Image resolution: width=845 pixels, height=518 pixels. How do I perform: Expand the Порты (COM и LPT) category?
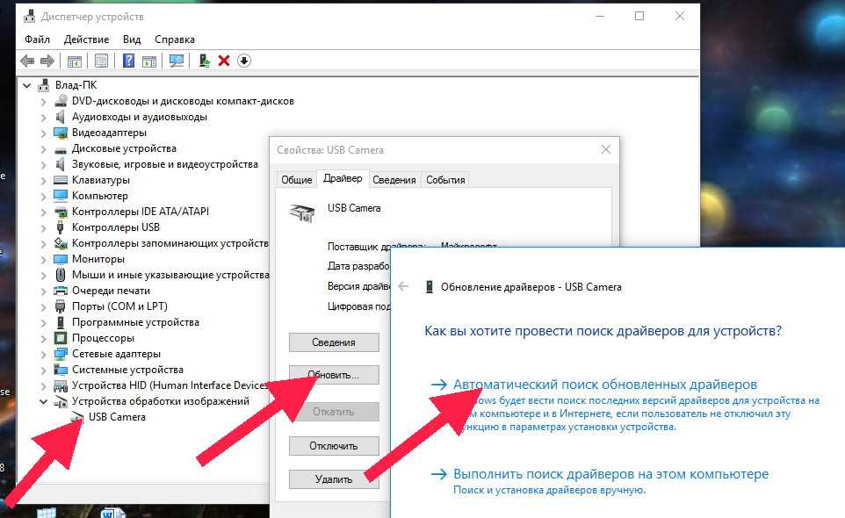(43, 306)
